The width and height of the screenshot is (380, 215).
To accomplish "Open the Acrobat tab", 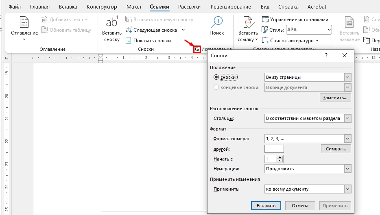I will tap(317, 7).
